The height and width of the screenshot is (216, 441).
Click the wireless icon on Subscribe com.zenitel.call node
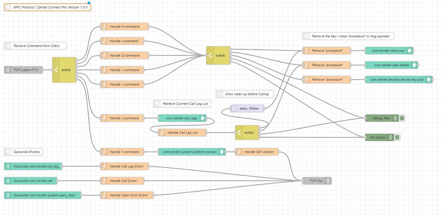(x=7, y=181)
